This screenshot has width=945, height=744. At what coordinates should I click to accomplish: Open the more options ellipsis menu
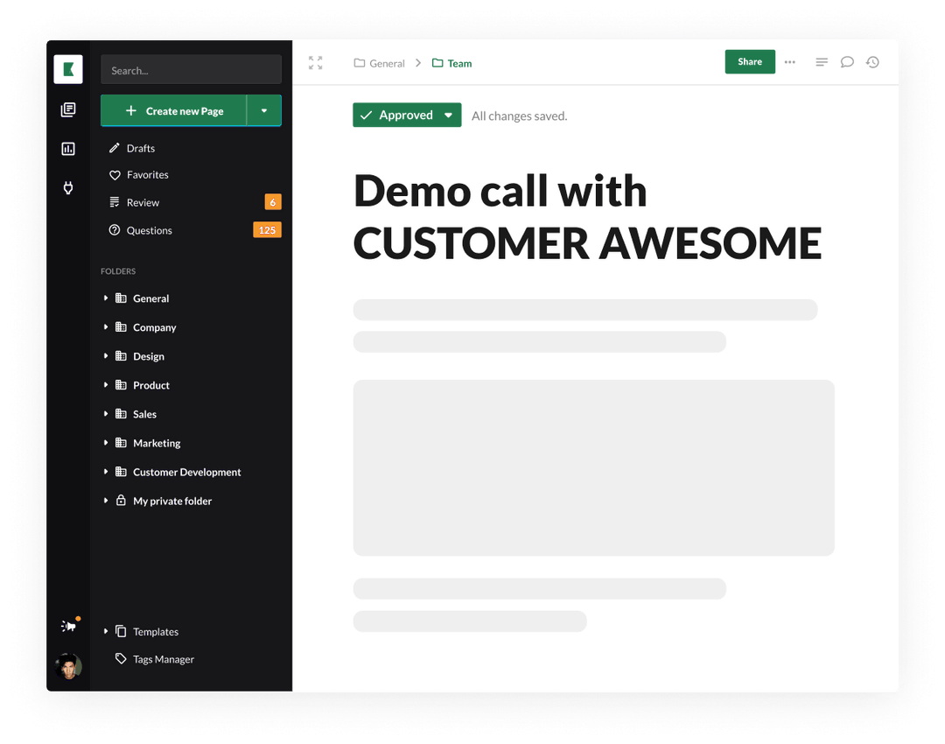pyautogui.click(x=790, y=62)
